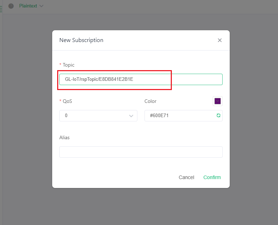
Task: Regenerate a random color with the refresh icon
Action: pyautogui.click(x=218, y=115)
